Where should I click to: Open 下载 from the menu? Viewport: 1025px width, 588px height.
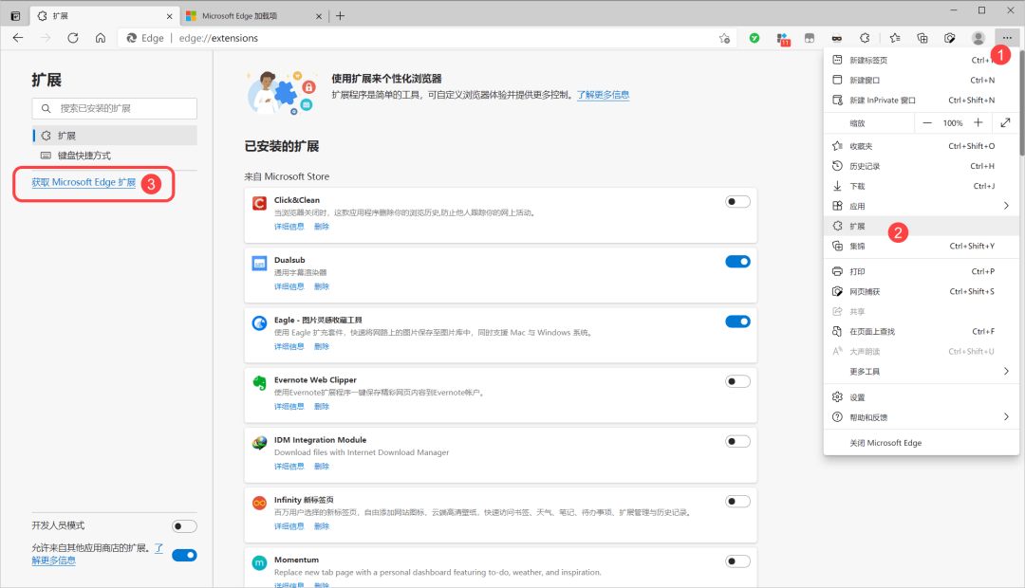click(921, 186)
